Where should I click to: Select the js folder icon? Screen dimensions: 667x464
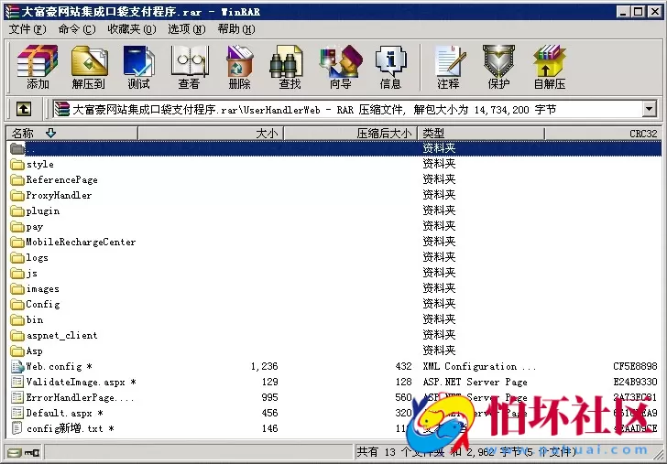(17, 274)
